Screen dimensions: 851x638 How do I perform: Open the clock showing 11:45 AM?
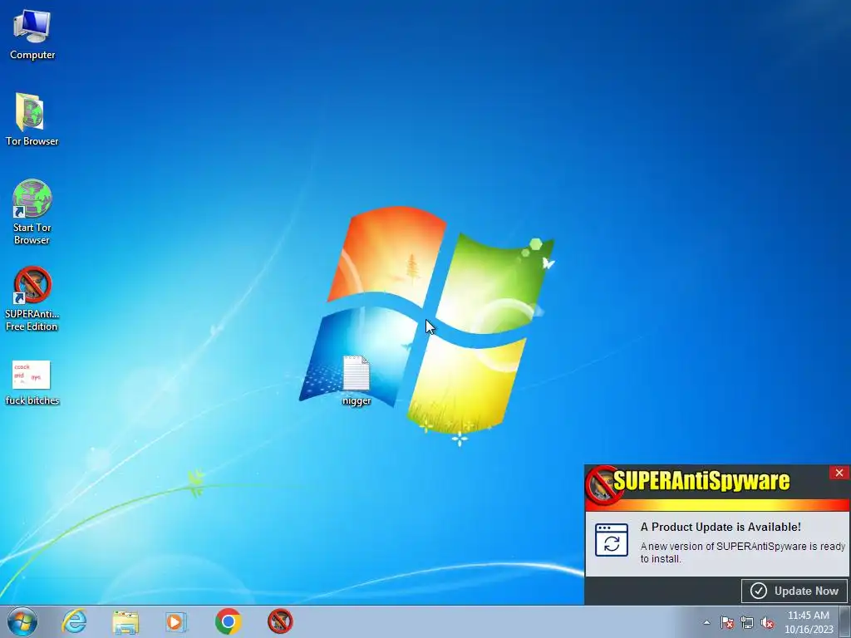coord(809,621)
